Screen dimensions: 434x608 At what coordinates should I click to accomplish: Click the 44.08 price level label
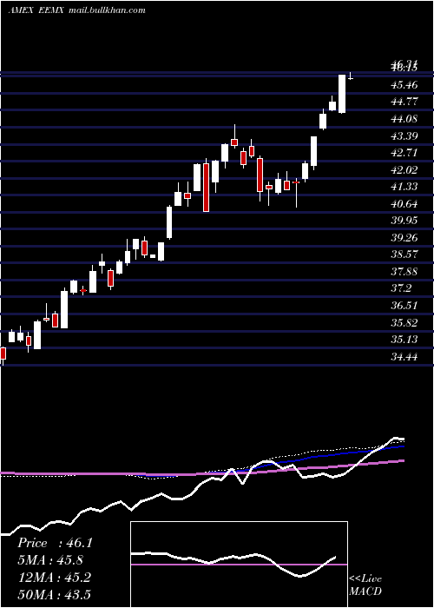(x=404, y=119)
